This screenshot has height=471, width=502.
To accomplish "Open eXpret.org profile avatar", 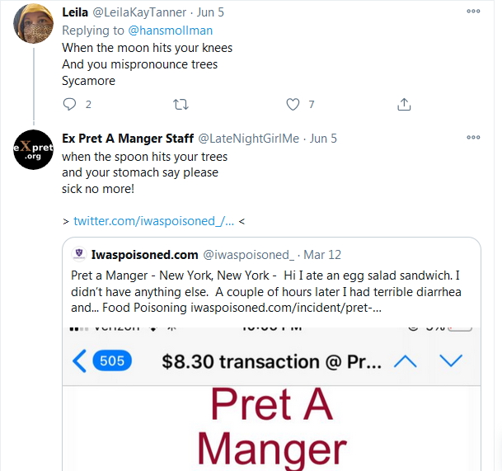I will [x=33, y=149].
